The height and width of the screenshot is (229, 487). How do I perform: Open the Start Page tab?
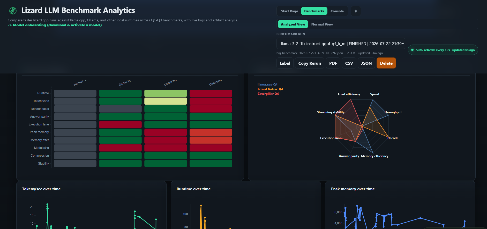pos(289,11)
